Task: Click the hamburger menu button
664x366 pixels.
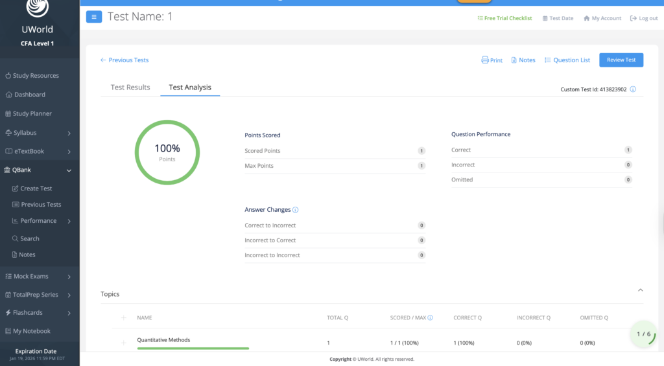Action: pos(93,17)
